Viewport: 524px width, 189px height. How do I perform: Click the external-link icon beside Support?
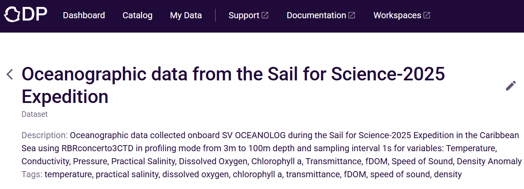265,15
